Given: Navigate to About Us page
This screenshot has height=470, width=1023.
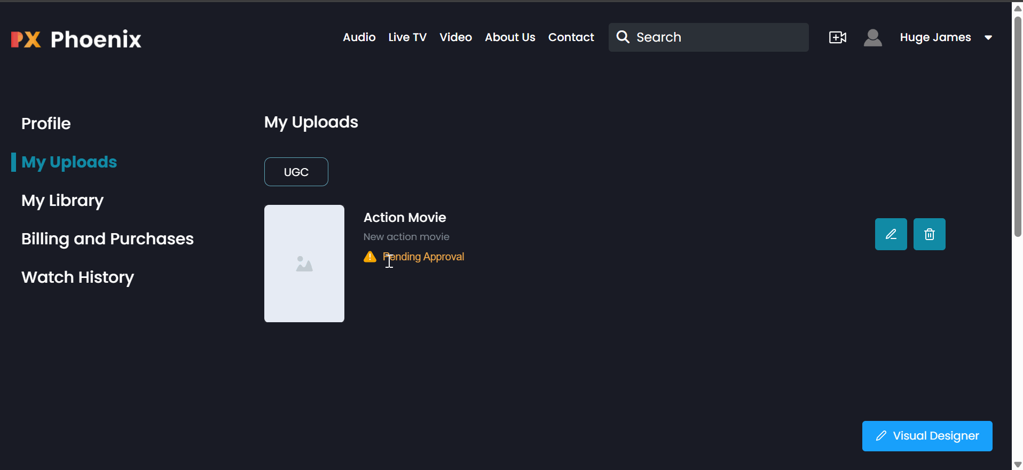Looking at the screenshot, I should tap(510, 37).
